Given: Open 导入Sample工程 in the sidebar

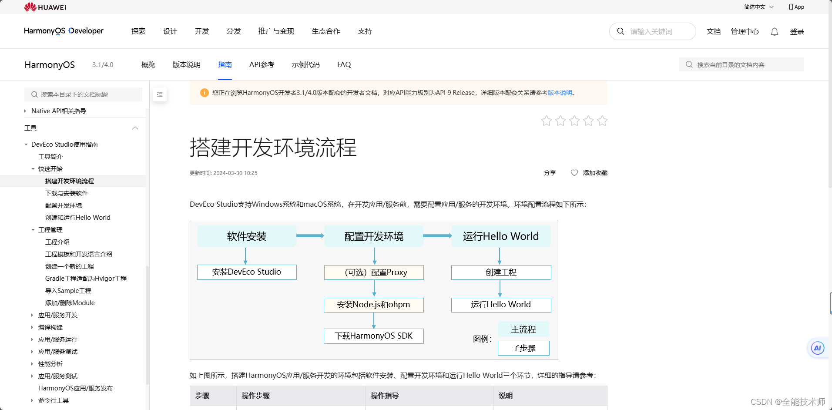Looking at the screenshot, I should point(68,291).
